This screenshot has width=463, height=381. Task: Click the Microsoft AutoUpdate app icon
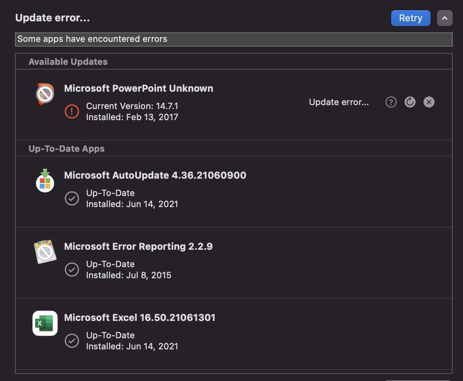(45, 181)
